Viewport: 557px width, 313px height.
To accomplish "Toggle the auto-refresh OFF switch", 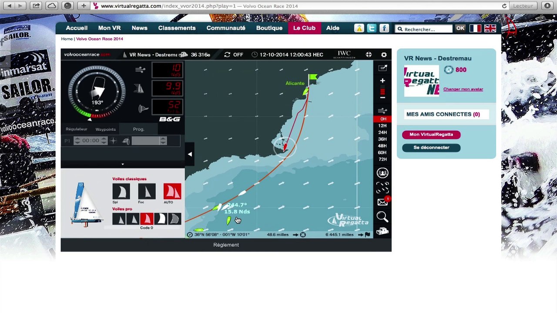I will [x=234, y=55].
